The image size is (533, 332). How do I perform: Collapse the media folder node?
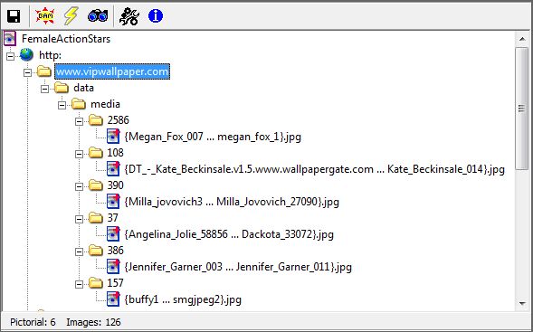[62, 105]
